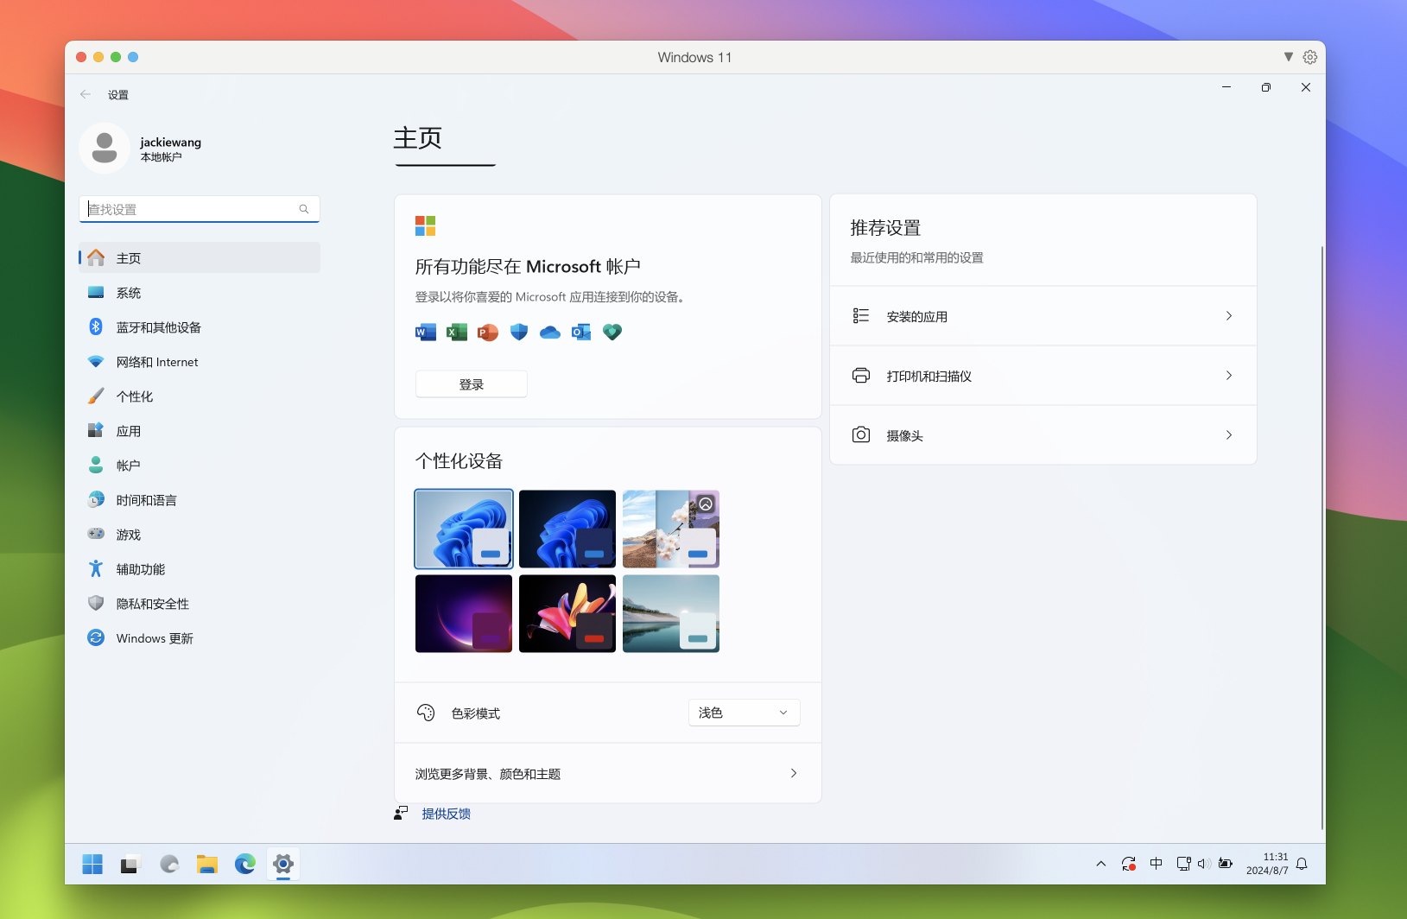Select the light blue bloom theme

point(464,529)
